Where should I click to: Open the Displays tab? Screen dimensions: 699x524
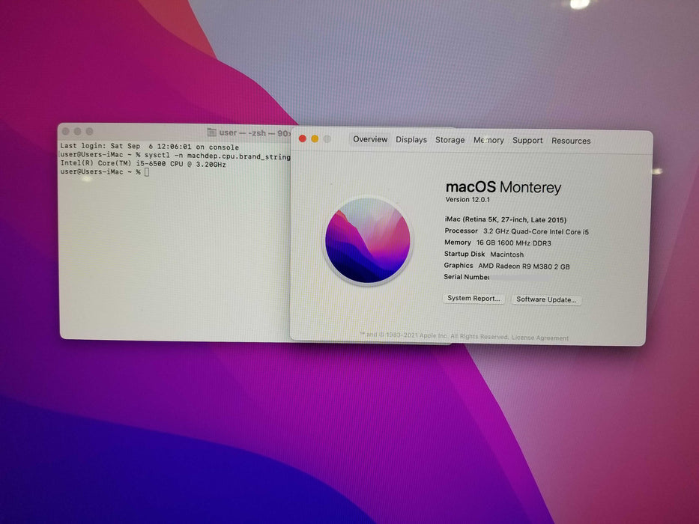click(411, 140)
